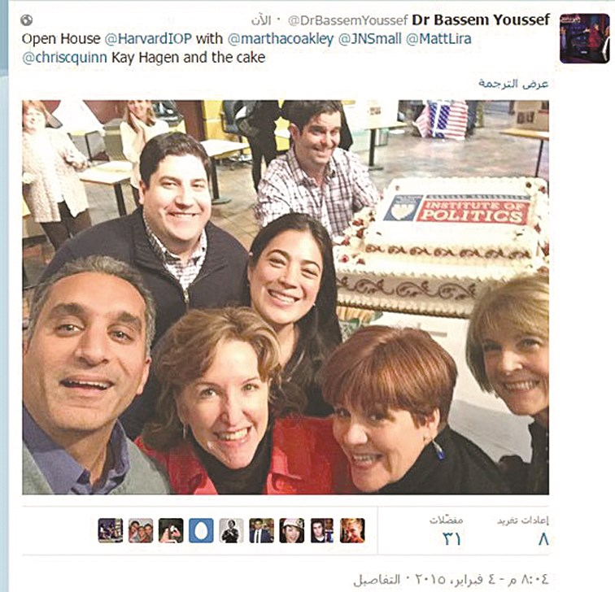Click the egg default avatar among the likers
Image resolution: width=615 pixels, height=592 pixels.
201,530
